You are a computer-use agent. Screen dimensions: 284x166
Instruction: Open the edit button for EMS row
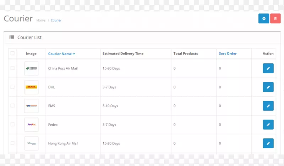268,106
